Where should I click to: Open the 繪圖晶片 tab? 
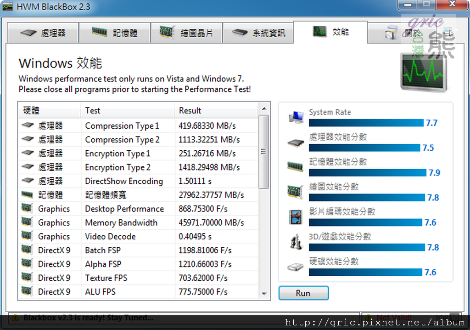click(x=186, y=33)
